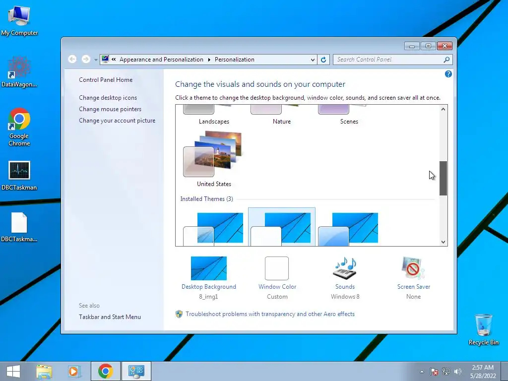The width and height of the screenshot is (508, 381).
Task: Open the volume speaker tray icon
Action: pyautogui.click(x=457, y=372)
